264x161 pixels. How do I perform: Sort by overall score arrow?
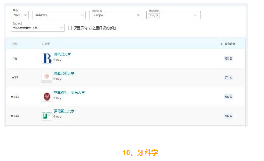221,44
